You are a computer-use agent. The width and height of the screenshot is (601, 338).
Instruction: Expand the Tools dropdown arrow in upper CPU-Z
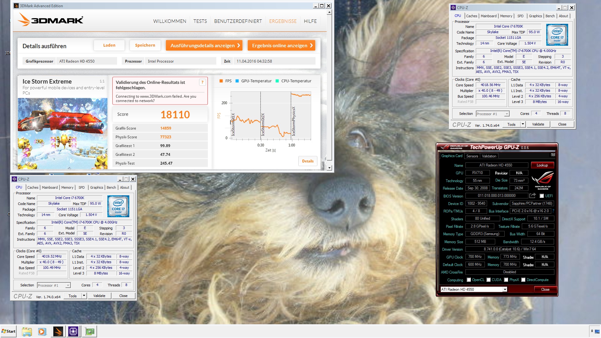[523, 124]
